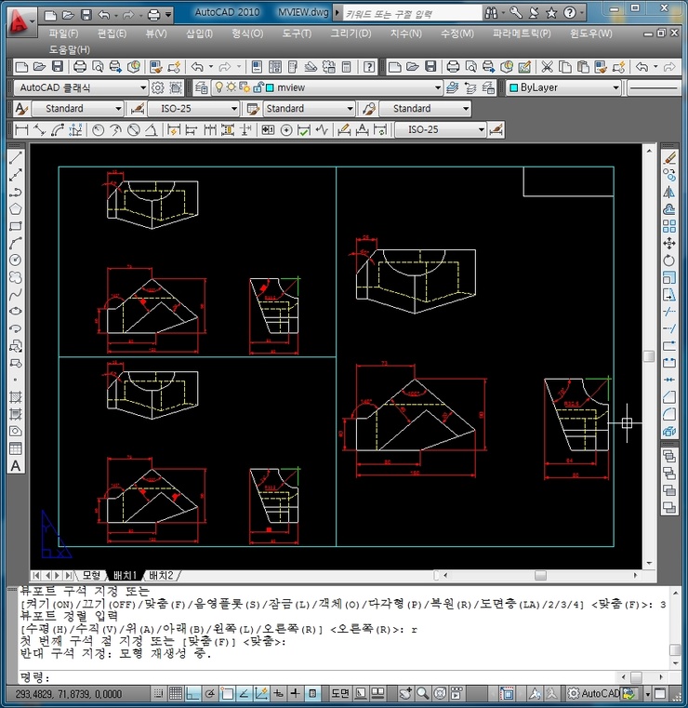Click the horizontal scrollbar thumb under drawing

point(540,575)
